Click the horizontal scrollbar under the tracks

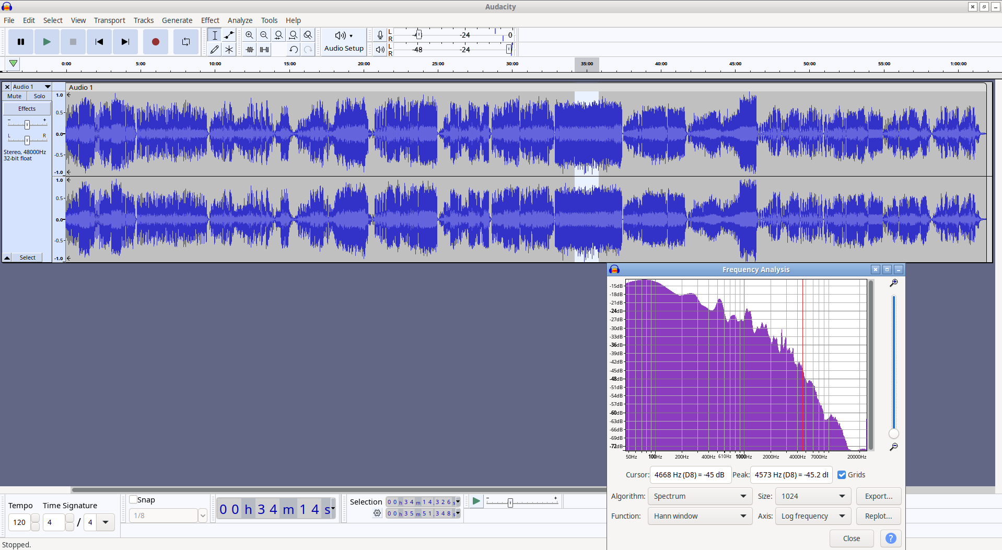coord(339,490)
